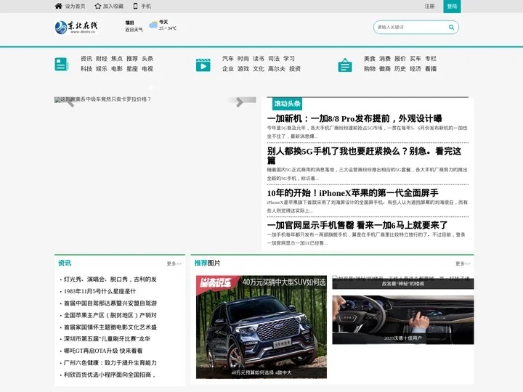Open news item 首届家国情怀主题微电影文化艺术盛
The height and width of the screenshot is (392, 523).
(x=110, y=327)
